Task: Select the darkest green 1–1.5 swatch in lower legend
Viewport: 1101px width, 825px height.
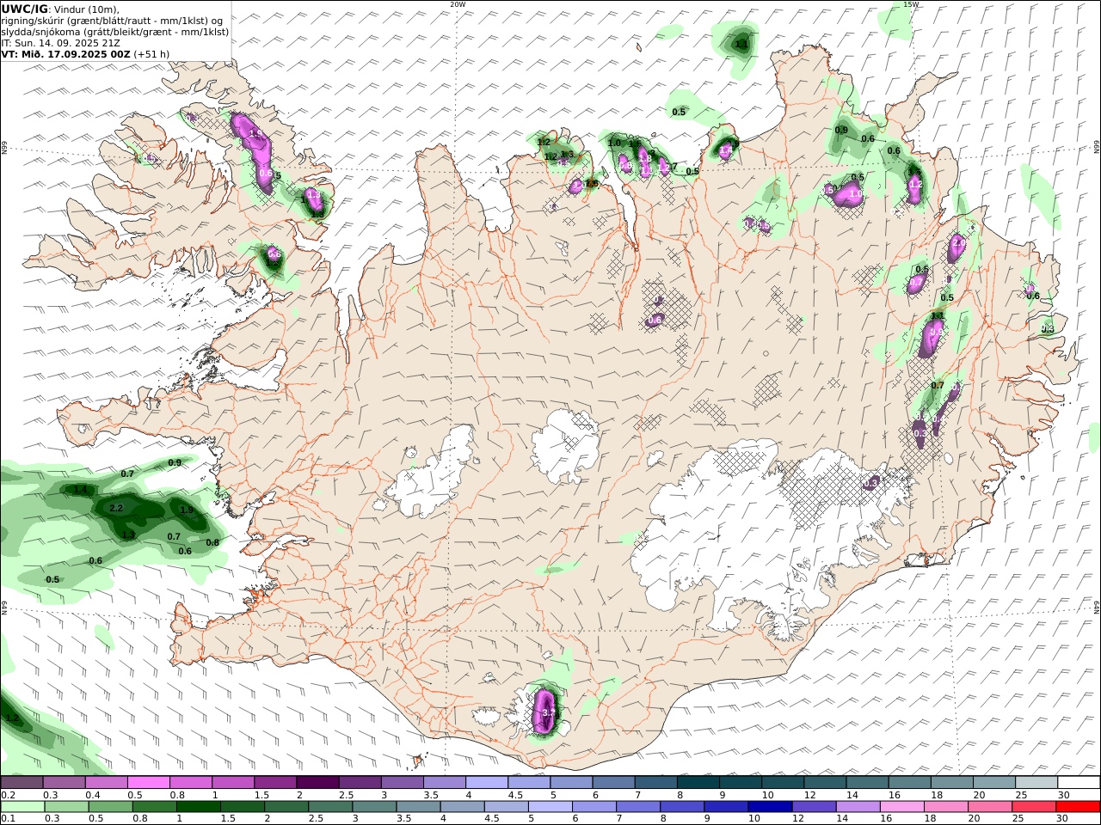Action: [x=199, y=807]
